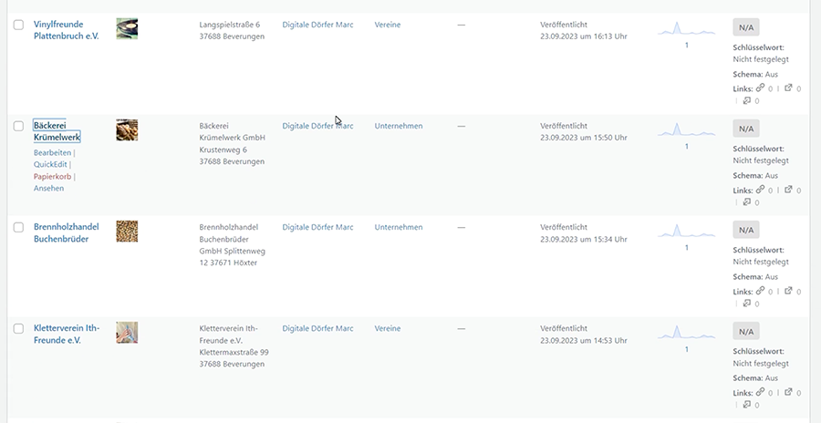Move Bäckerei Krümelwerk to Papierkorb
The width and height of the screenshot is (821, 423).
pos(52,177)
